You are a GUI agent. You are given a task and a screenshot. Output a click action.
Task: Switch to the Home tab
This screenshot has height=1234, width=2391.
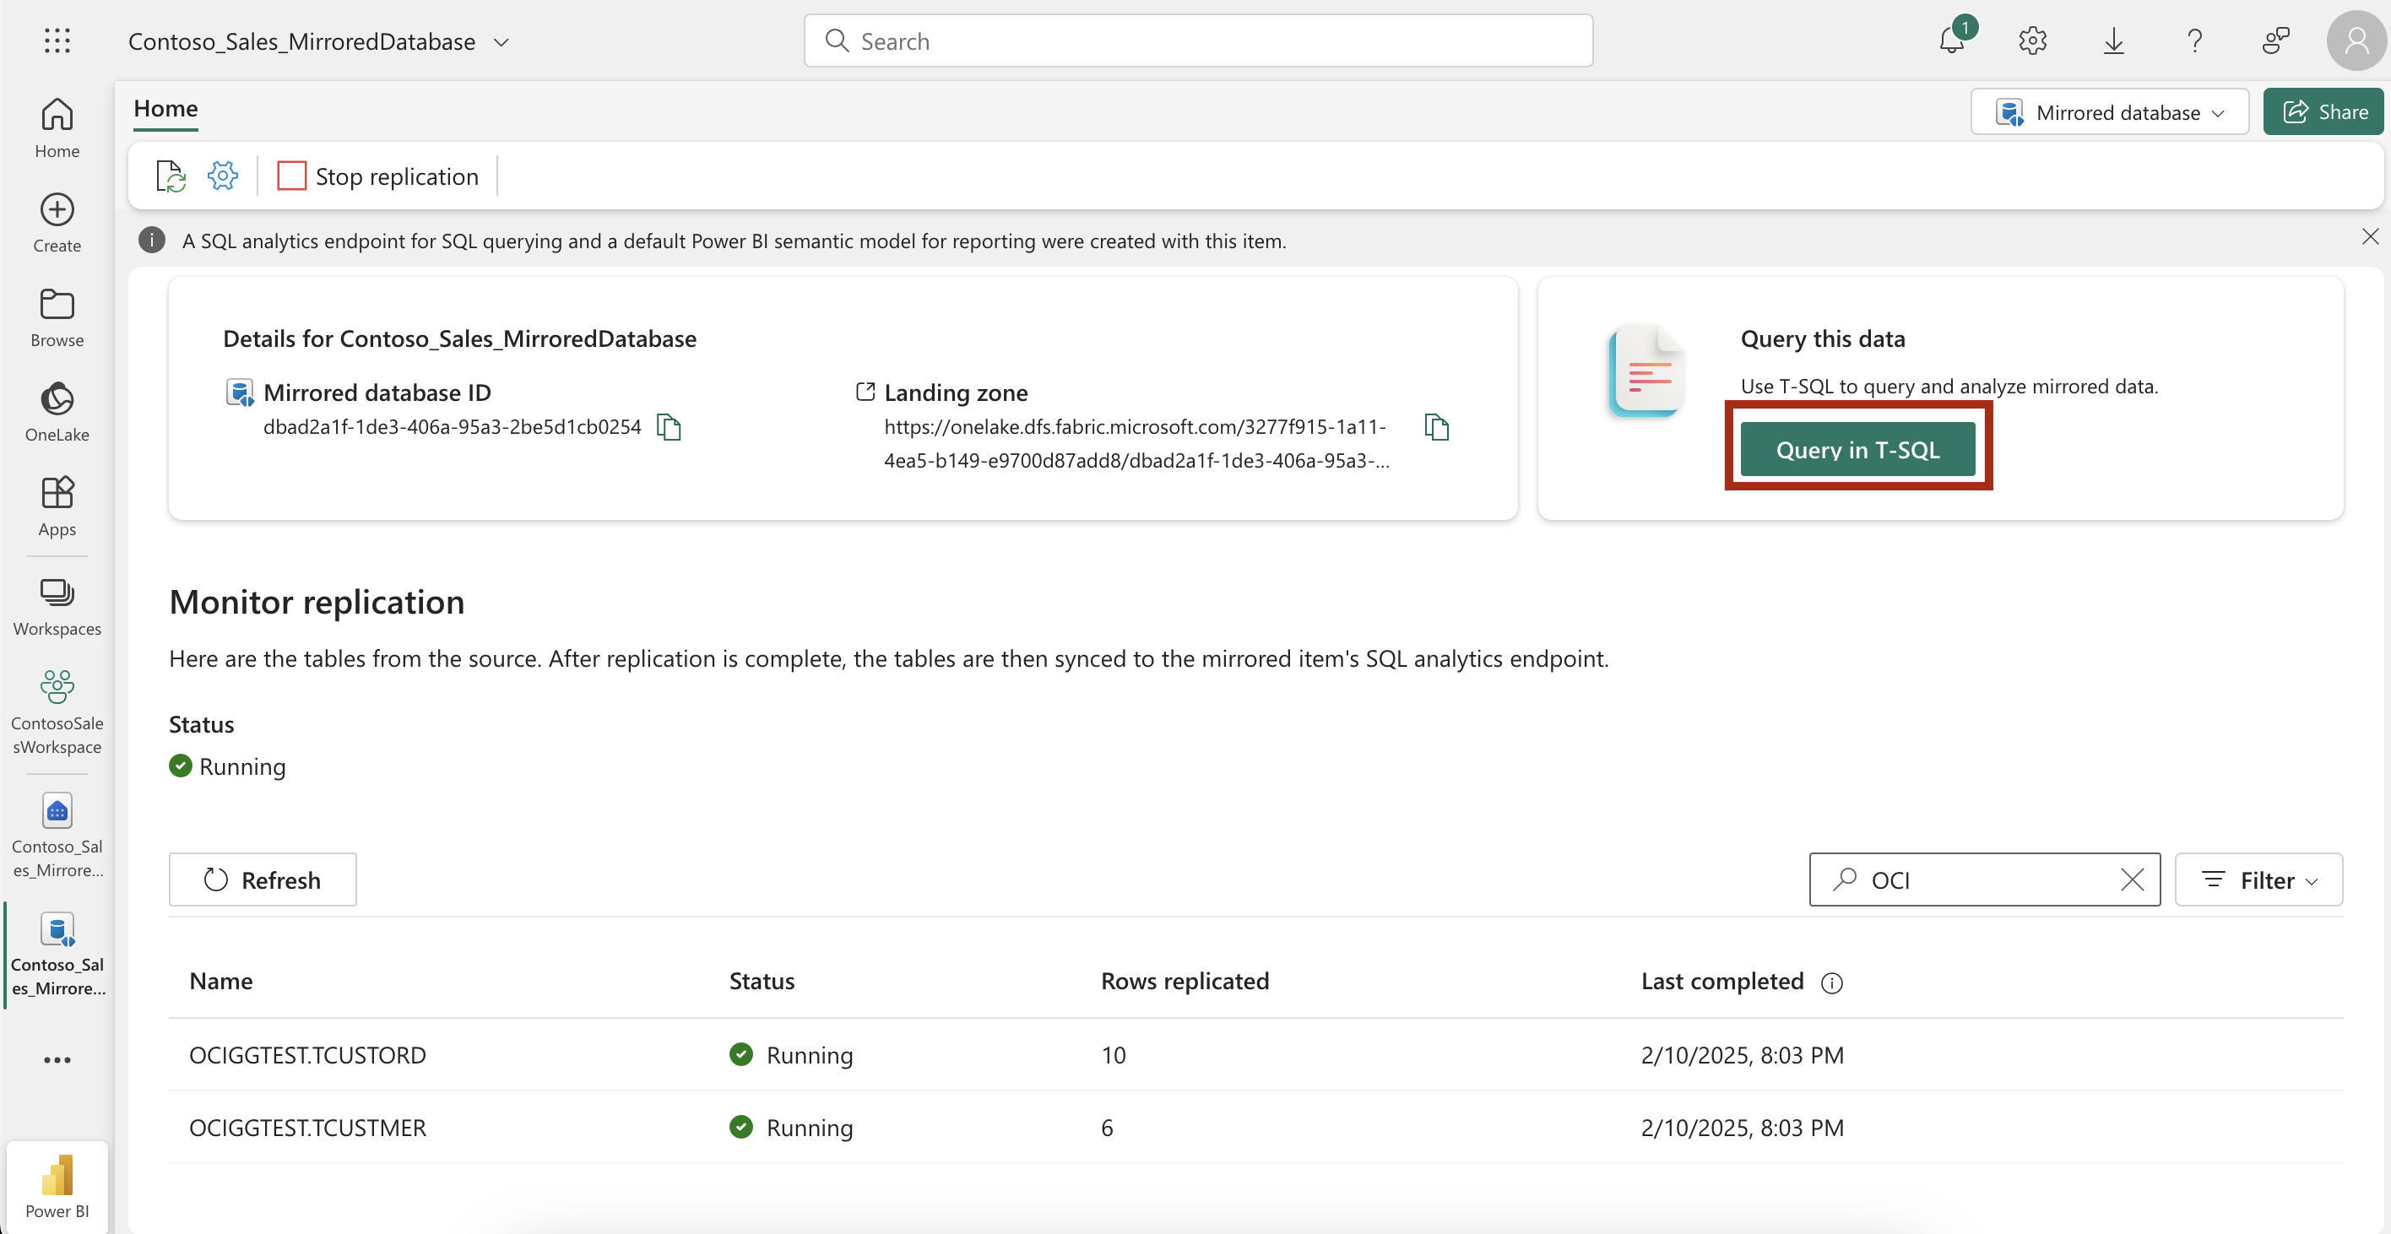pos(165,109)
